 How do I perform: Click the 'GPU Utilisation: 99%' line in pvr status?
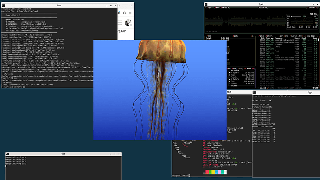click(262, 126)
